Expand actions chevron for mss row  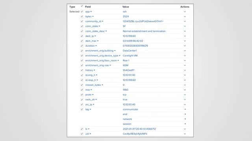coord(185,90)
